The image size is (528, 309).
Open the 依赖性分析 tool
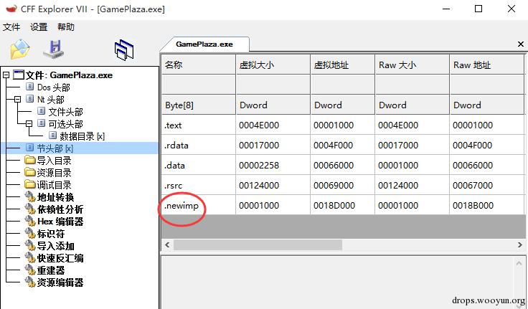pos(60,209)
